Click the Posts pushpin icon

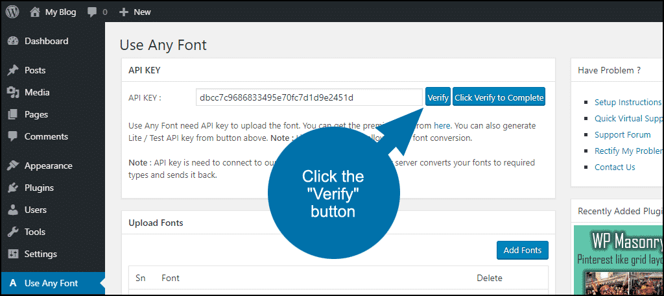[13, 70]
